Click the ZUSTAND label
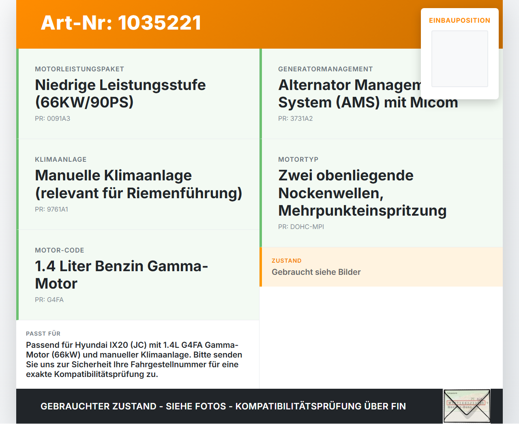The image size is (519, 424). coord(287,261)
